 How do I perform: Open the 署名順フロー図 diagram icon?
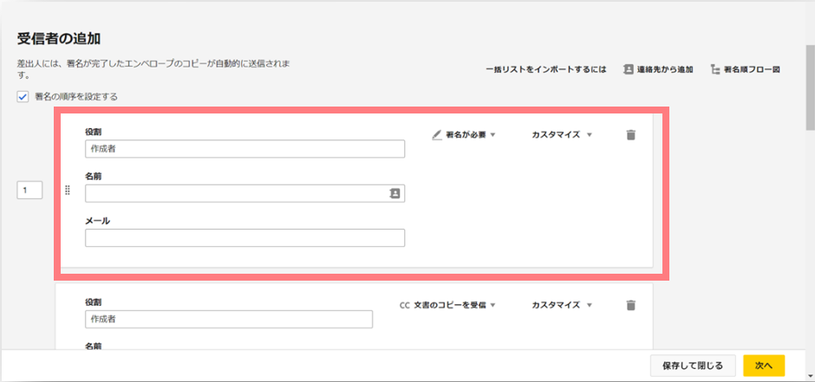tap(714, 69)
